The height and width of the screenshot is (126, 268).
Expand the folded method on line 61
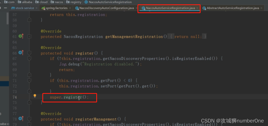29,36
